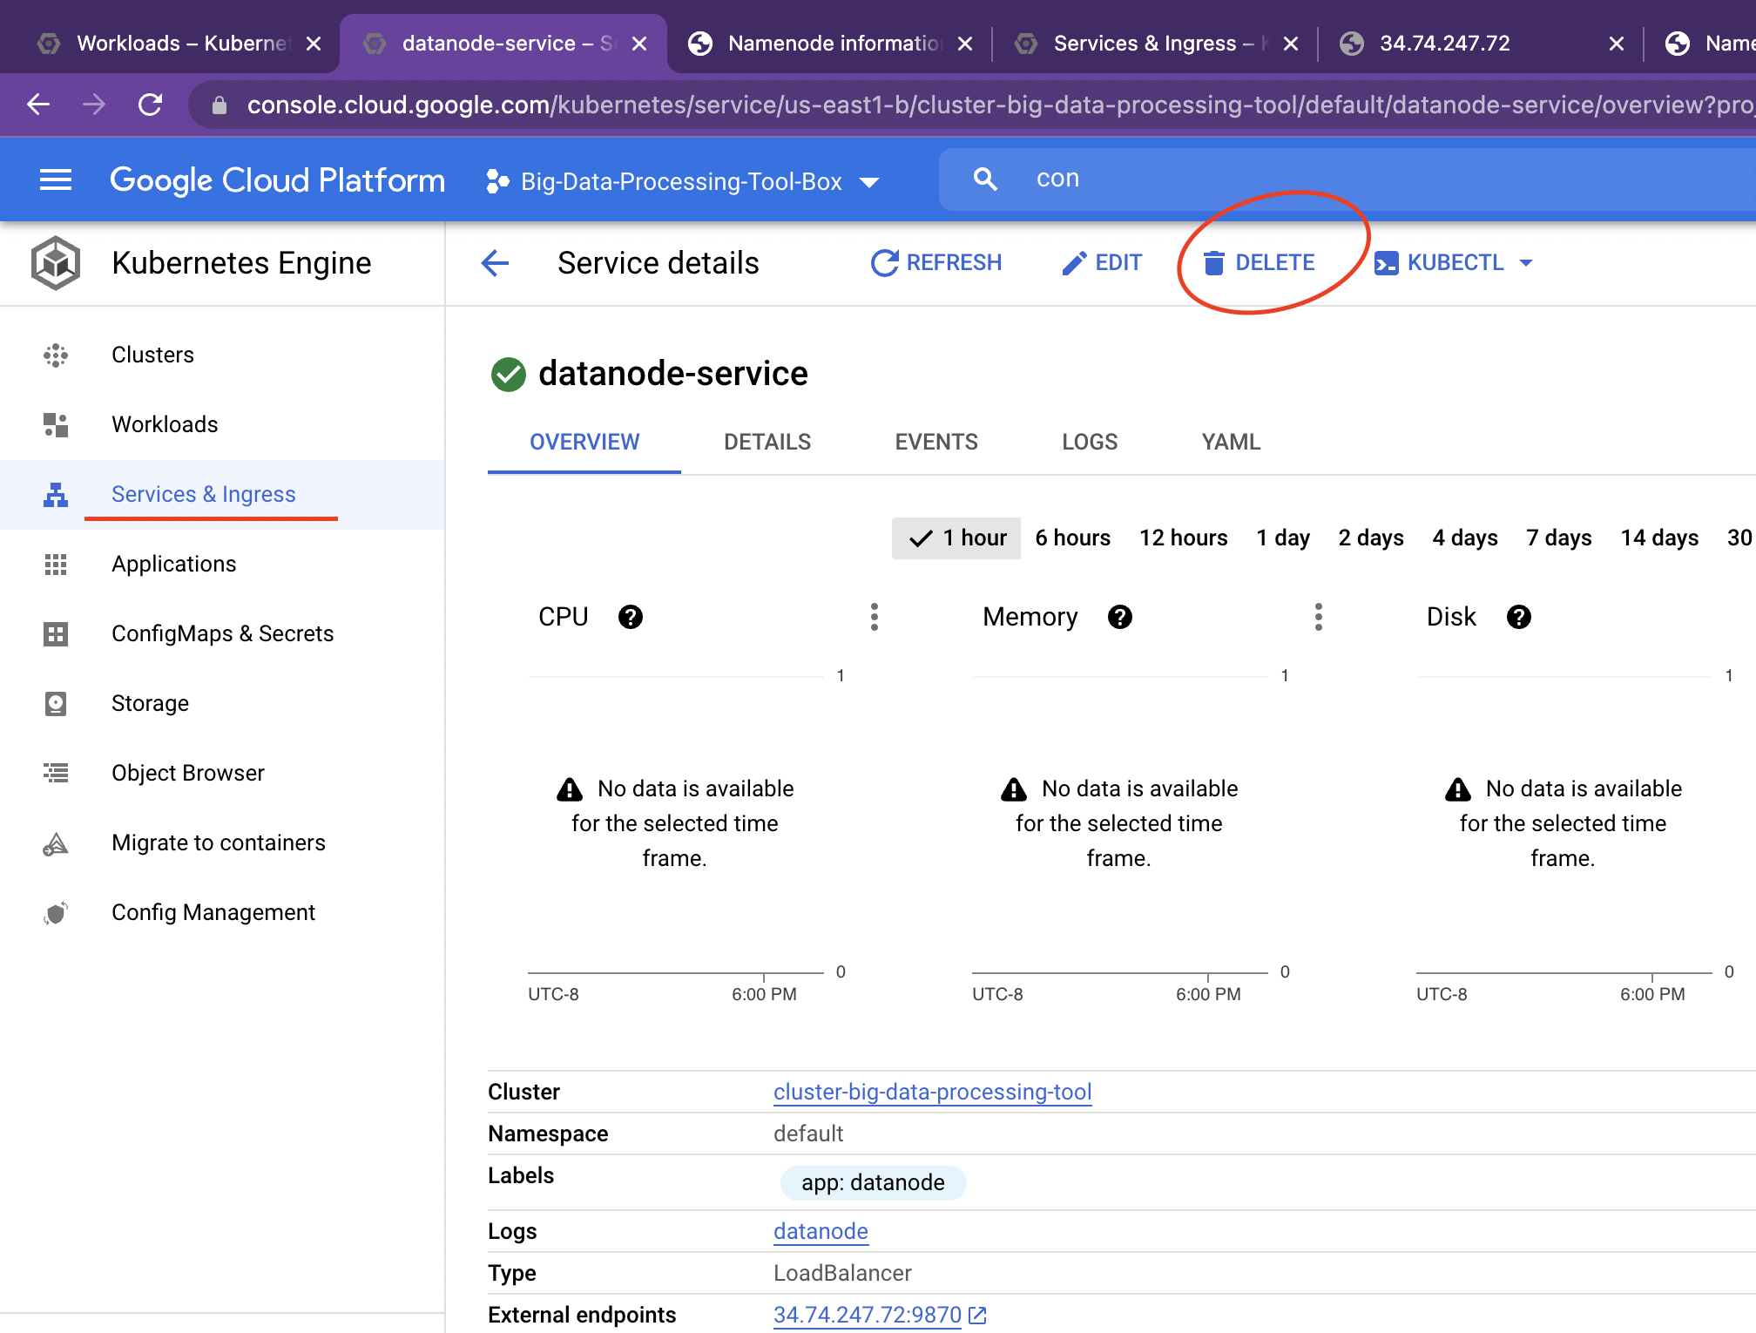Open the hamburger navigation menu
This screenshot has width=1756, height=1333.
pyautogui.click(x=56, y=180)
